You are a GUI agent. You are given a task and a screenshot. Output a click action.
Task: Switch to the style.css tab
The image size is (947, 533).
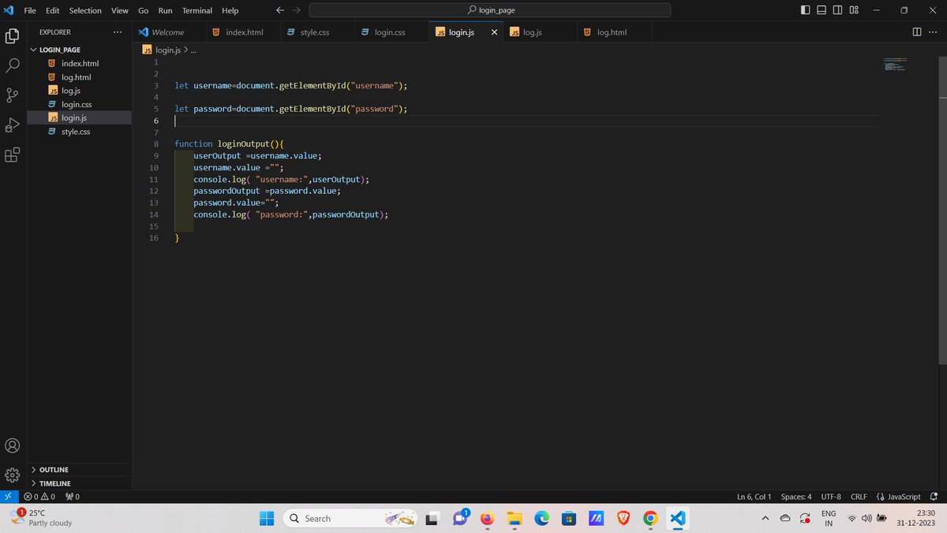[316, 32]
